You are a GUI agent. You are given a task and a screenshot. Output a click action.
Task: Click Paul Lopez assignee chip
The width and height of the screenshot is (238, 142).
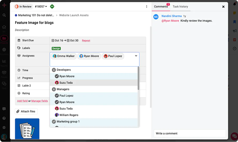[x=113, y=56]
